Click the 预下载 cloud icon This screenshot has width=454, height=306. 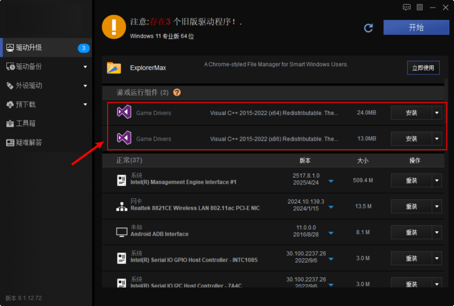(x=10, y=104)
